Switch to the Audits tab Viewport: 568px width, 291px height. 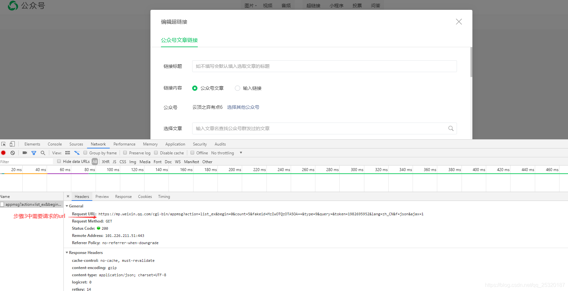220,144
